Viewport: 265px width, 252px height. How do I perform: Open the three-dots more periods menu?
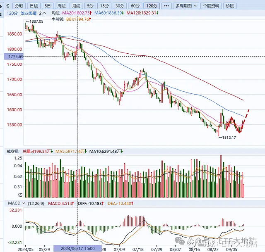(166, 6)
